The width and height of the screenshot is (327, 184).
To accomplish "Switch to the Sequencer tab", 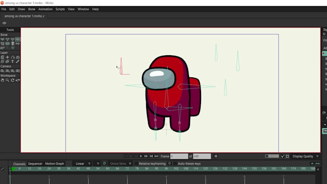I will pos(35,163).
